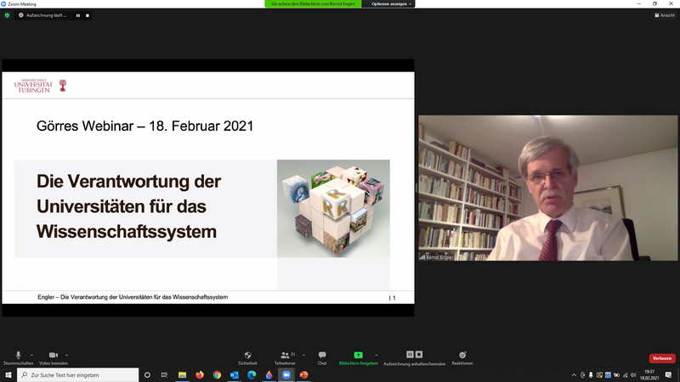The height and width of the screenshot is (382, 680).
Task: Select Bernd Engler's video tile
Action: coord(547,188)
